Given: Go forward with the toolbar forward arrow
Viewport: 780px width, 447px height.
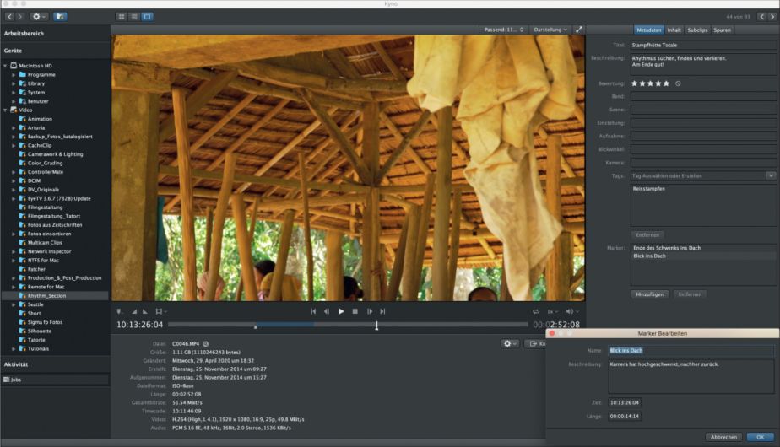Looking at the screenshot, I should click(19, 17).
